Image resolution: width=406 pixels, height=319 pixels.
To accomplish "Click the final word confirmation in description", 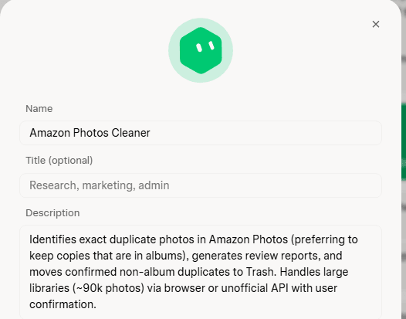I will pyautogui.click(x=63, y=304).
